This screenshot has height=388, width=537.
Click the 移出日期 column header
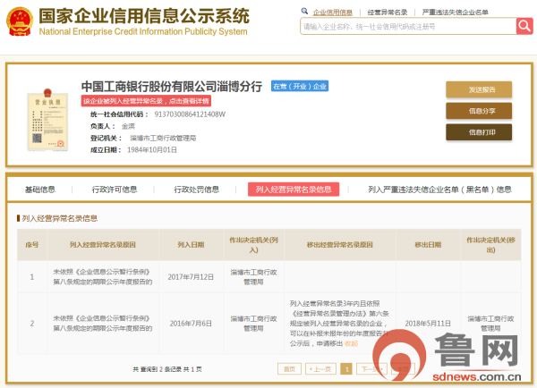[428, 245]
